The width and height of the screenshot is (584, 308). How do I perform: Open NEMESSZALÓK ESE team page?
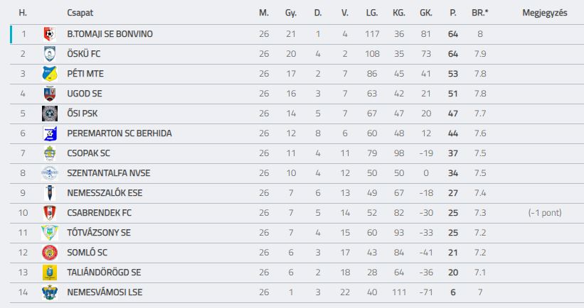point(105,193)
